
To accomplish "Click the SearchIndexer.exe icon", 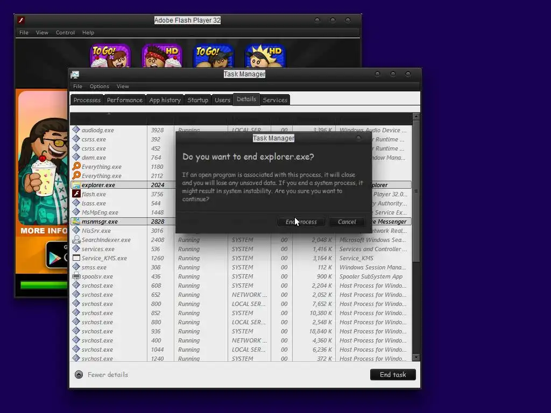I will tap(76, 239).
